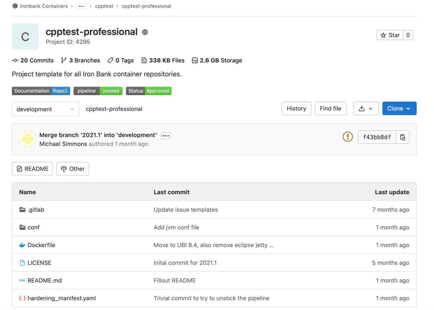This screenshot has width=434, height=310.
Task: Click the folder icon for .gitlab
Action: click(21, 209)
